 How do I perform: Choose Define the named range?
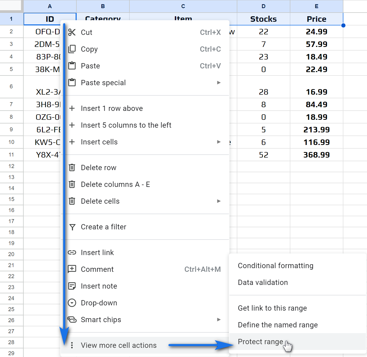click(298, 325)
